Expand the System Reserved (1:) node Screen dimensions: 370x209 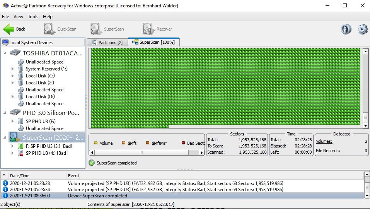click(x=12, y=69)
